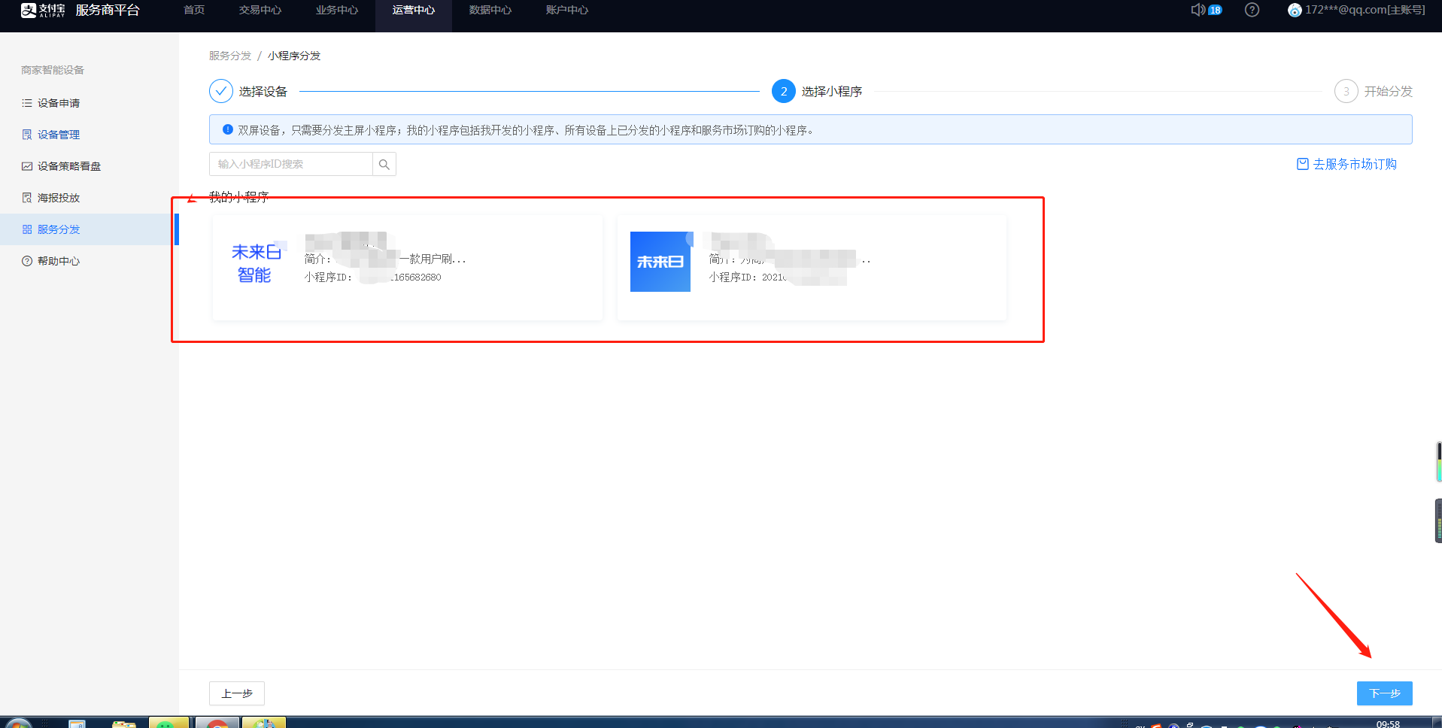The width and height of the screenshot is (1442, 728).
Task: Click 服务分发 breadcrumb link
Action: [230, 56]
